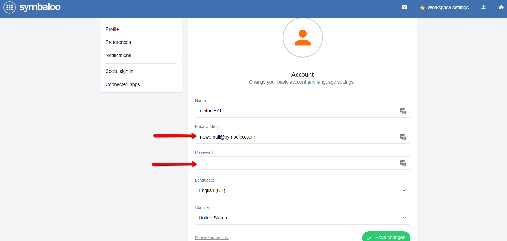Click Workspace settings in the header

(448, 8)
